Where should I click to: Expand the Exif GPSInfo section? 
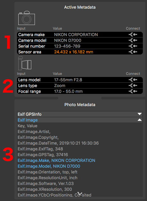click(139, 114)
